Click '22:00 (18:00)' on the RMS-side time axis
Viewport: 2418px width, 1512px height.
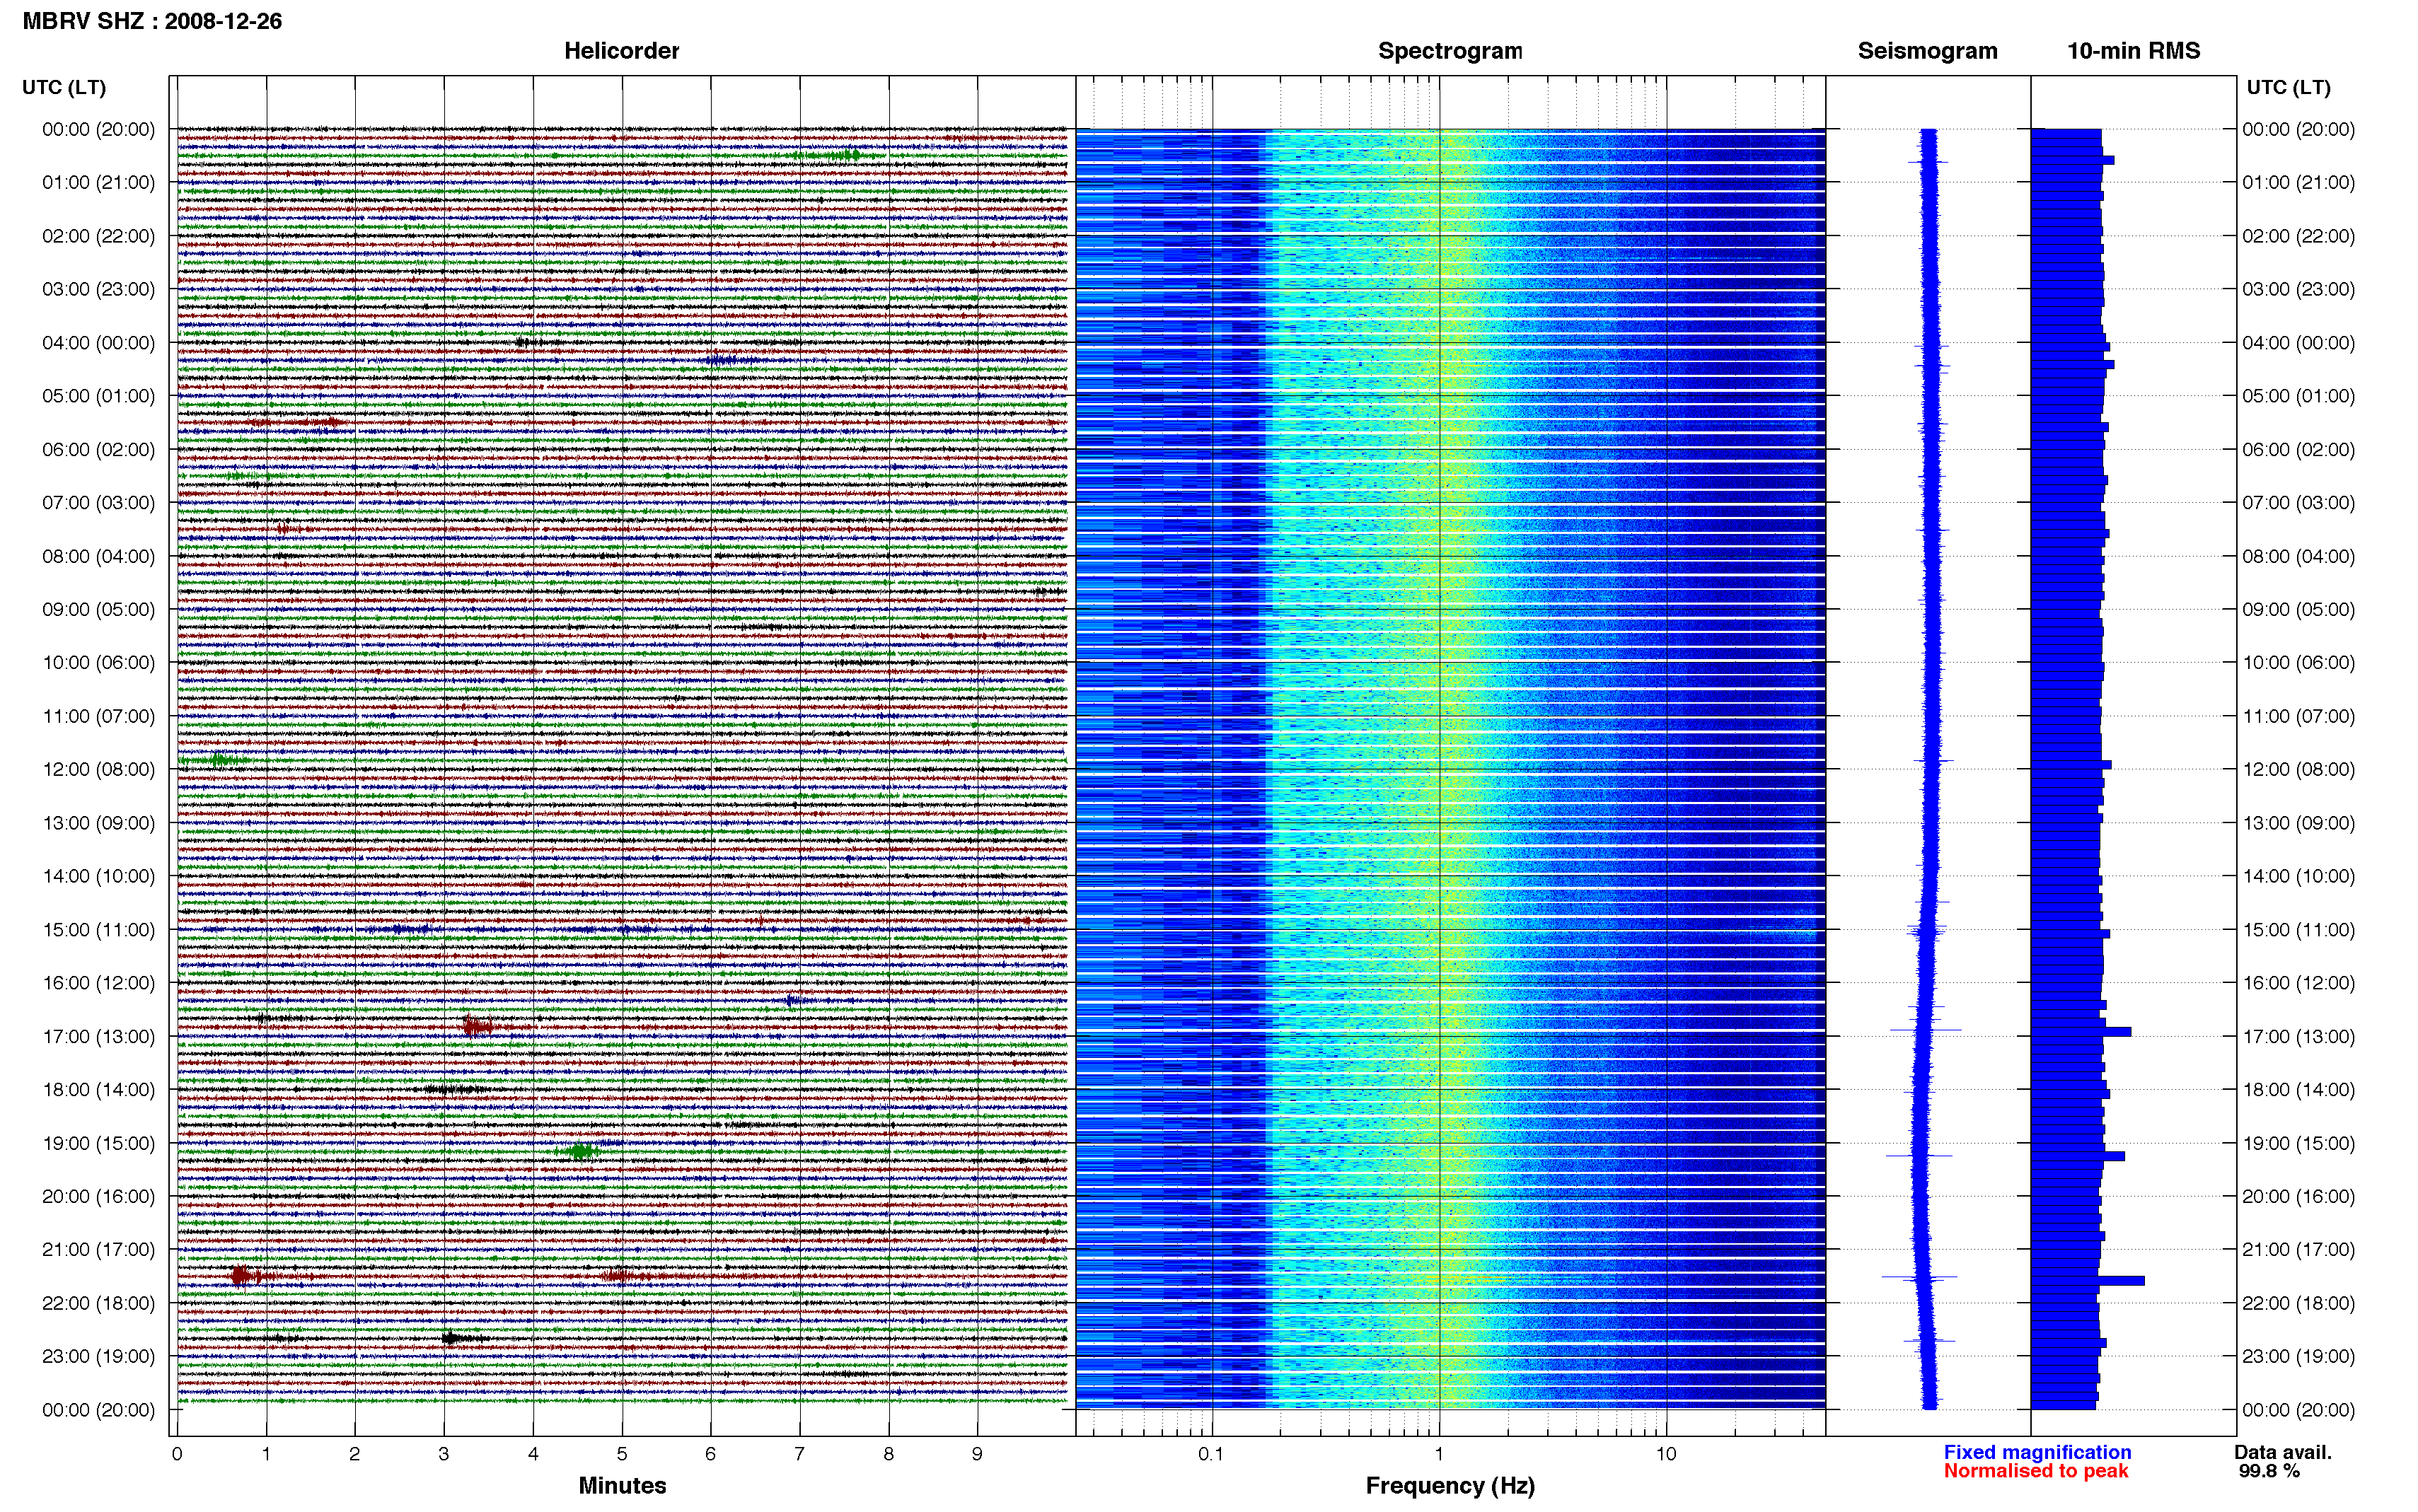2298,1303
